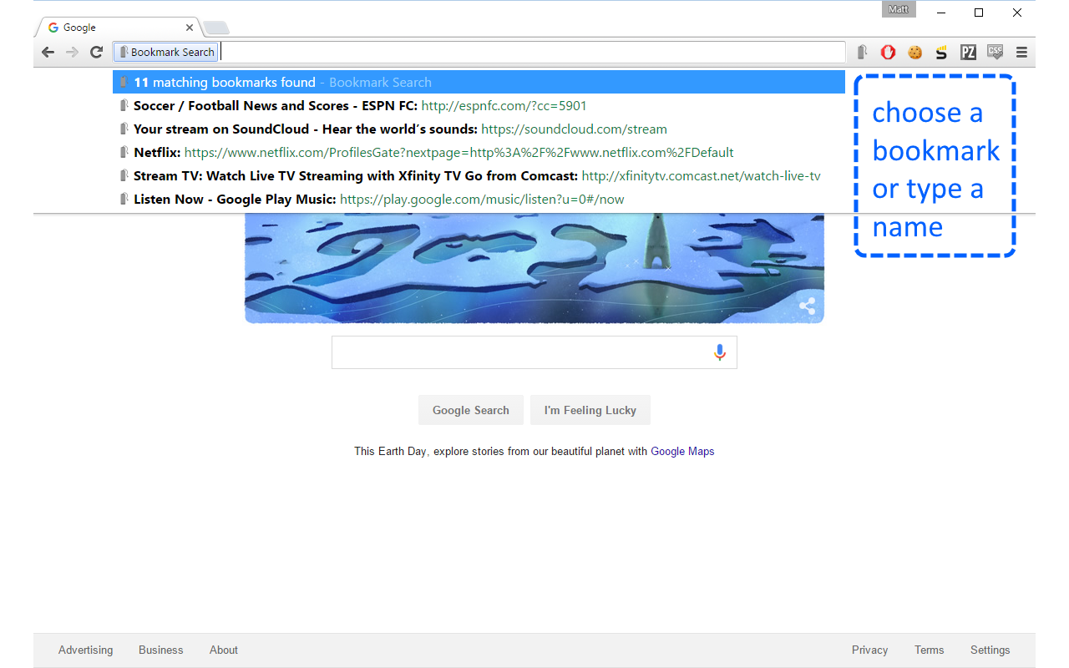Open a new tab
Image resolution: width=1069 pixels, height=668 pixels.
(x=215, y=28)
